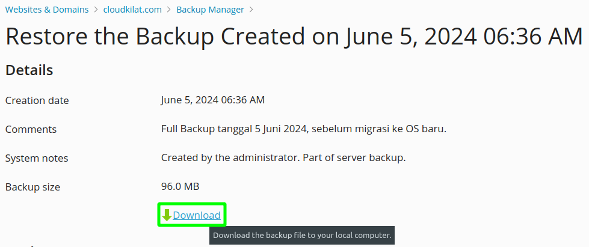Click the June 5, 2024 06:36 AM value

pos(213,100)
